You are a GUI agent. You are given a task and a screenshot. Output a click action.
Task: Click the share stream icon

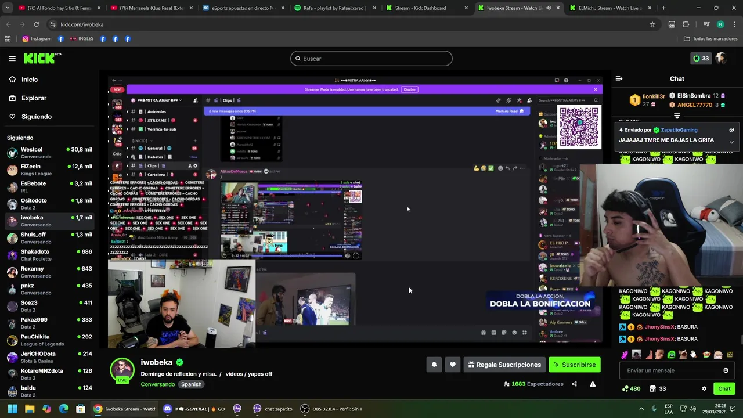574,384
